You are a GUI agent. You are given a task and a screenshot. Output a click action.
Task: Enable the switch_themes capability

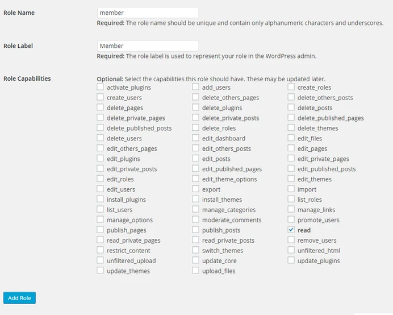click(x=195, y=251)
